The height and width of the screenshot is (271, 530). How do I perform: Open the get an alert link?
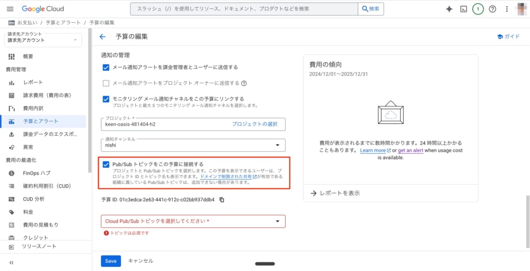coord(410,151)
